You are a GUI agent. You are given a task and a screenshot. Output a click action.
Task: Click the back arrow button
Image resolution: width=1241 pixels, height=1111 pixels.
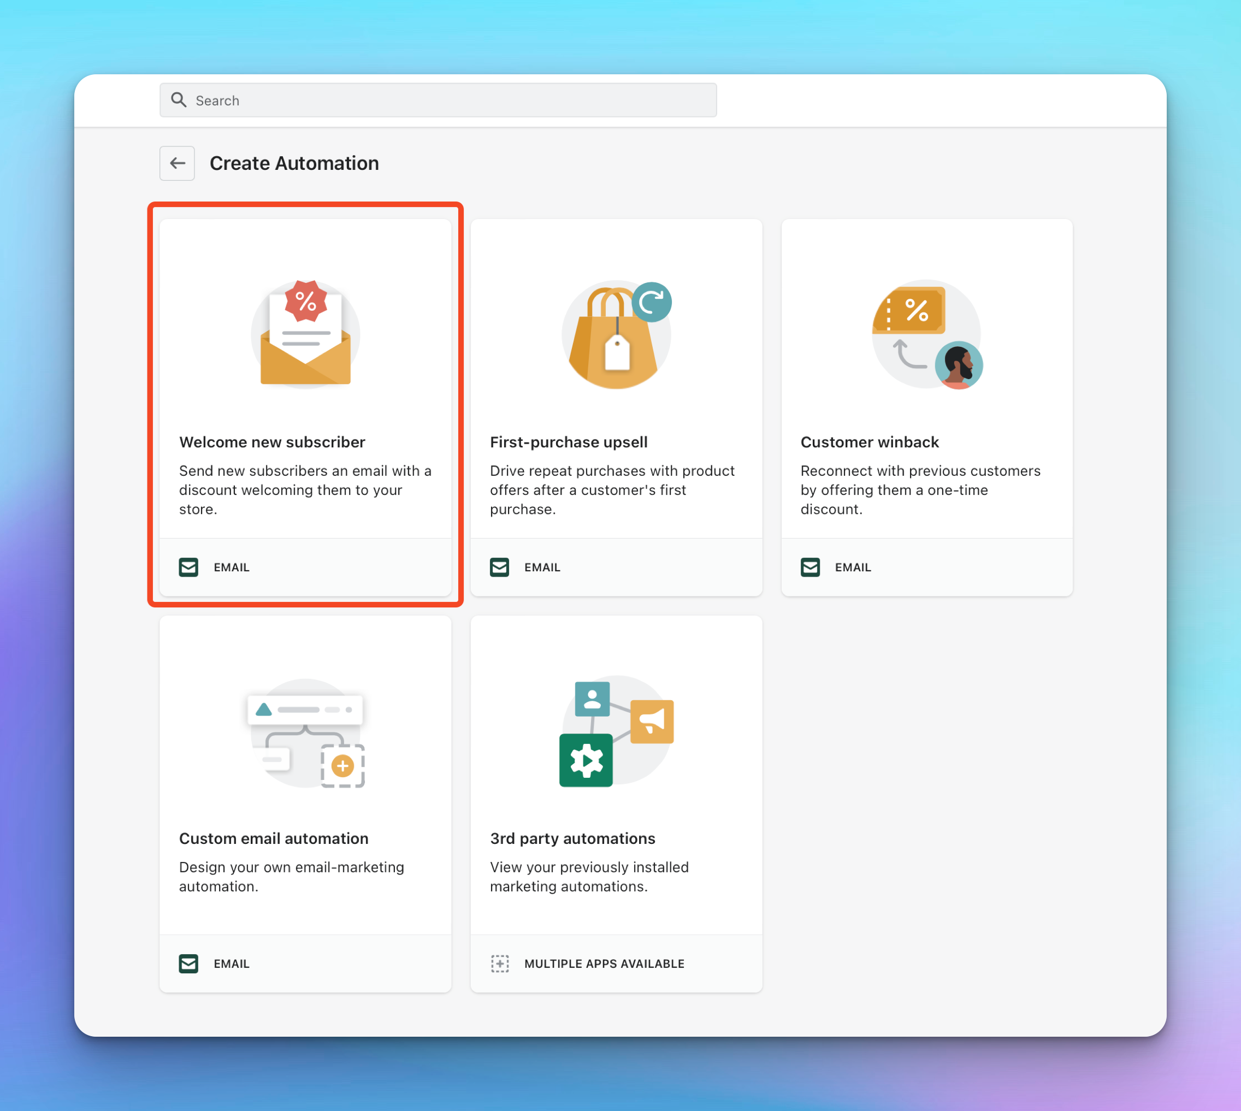pyautogui.click(x=177, y=163)
